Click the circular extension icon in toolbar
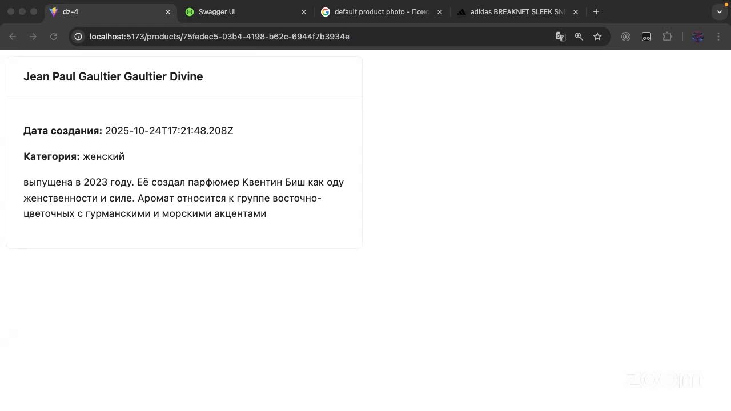Screen dimensions: 731x411 point(626,37)
